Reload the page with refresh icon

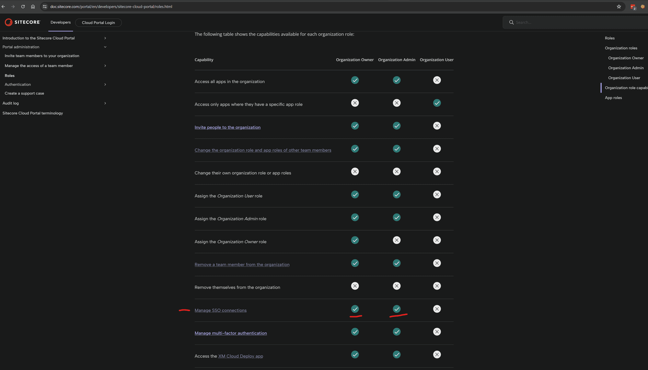[x=23, y=6]
